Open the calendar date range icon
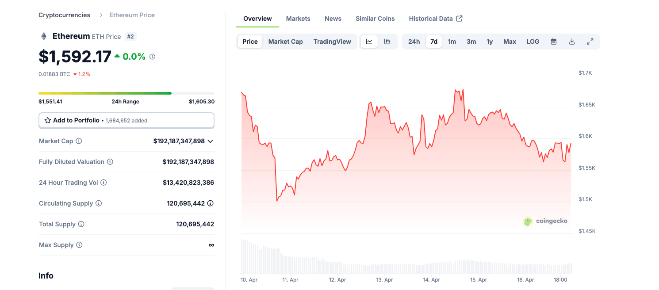This screenshot has height=290, width=659. [x=553, y=41]
